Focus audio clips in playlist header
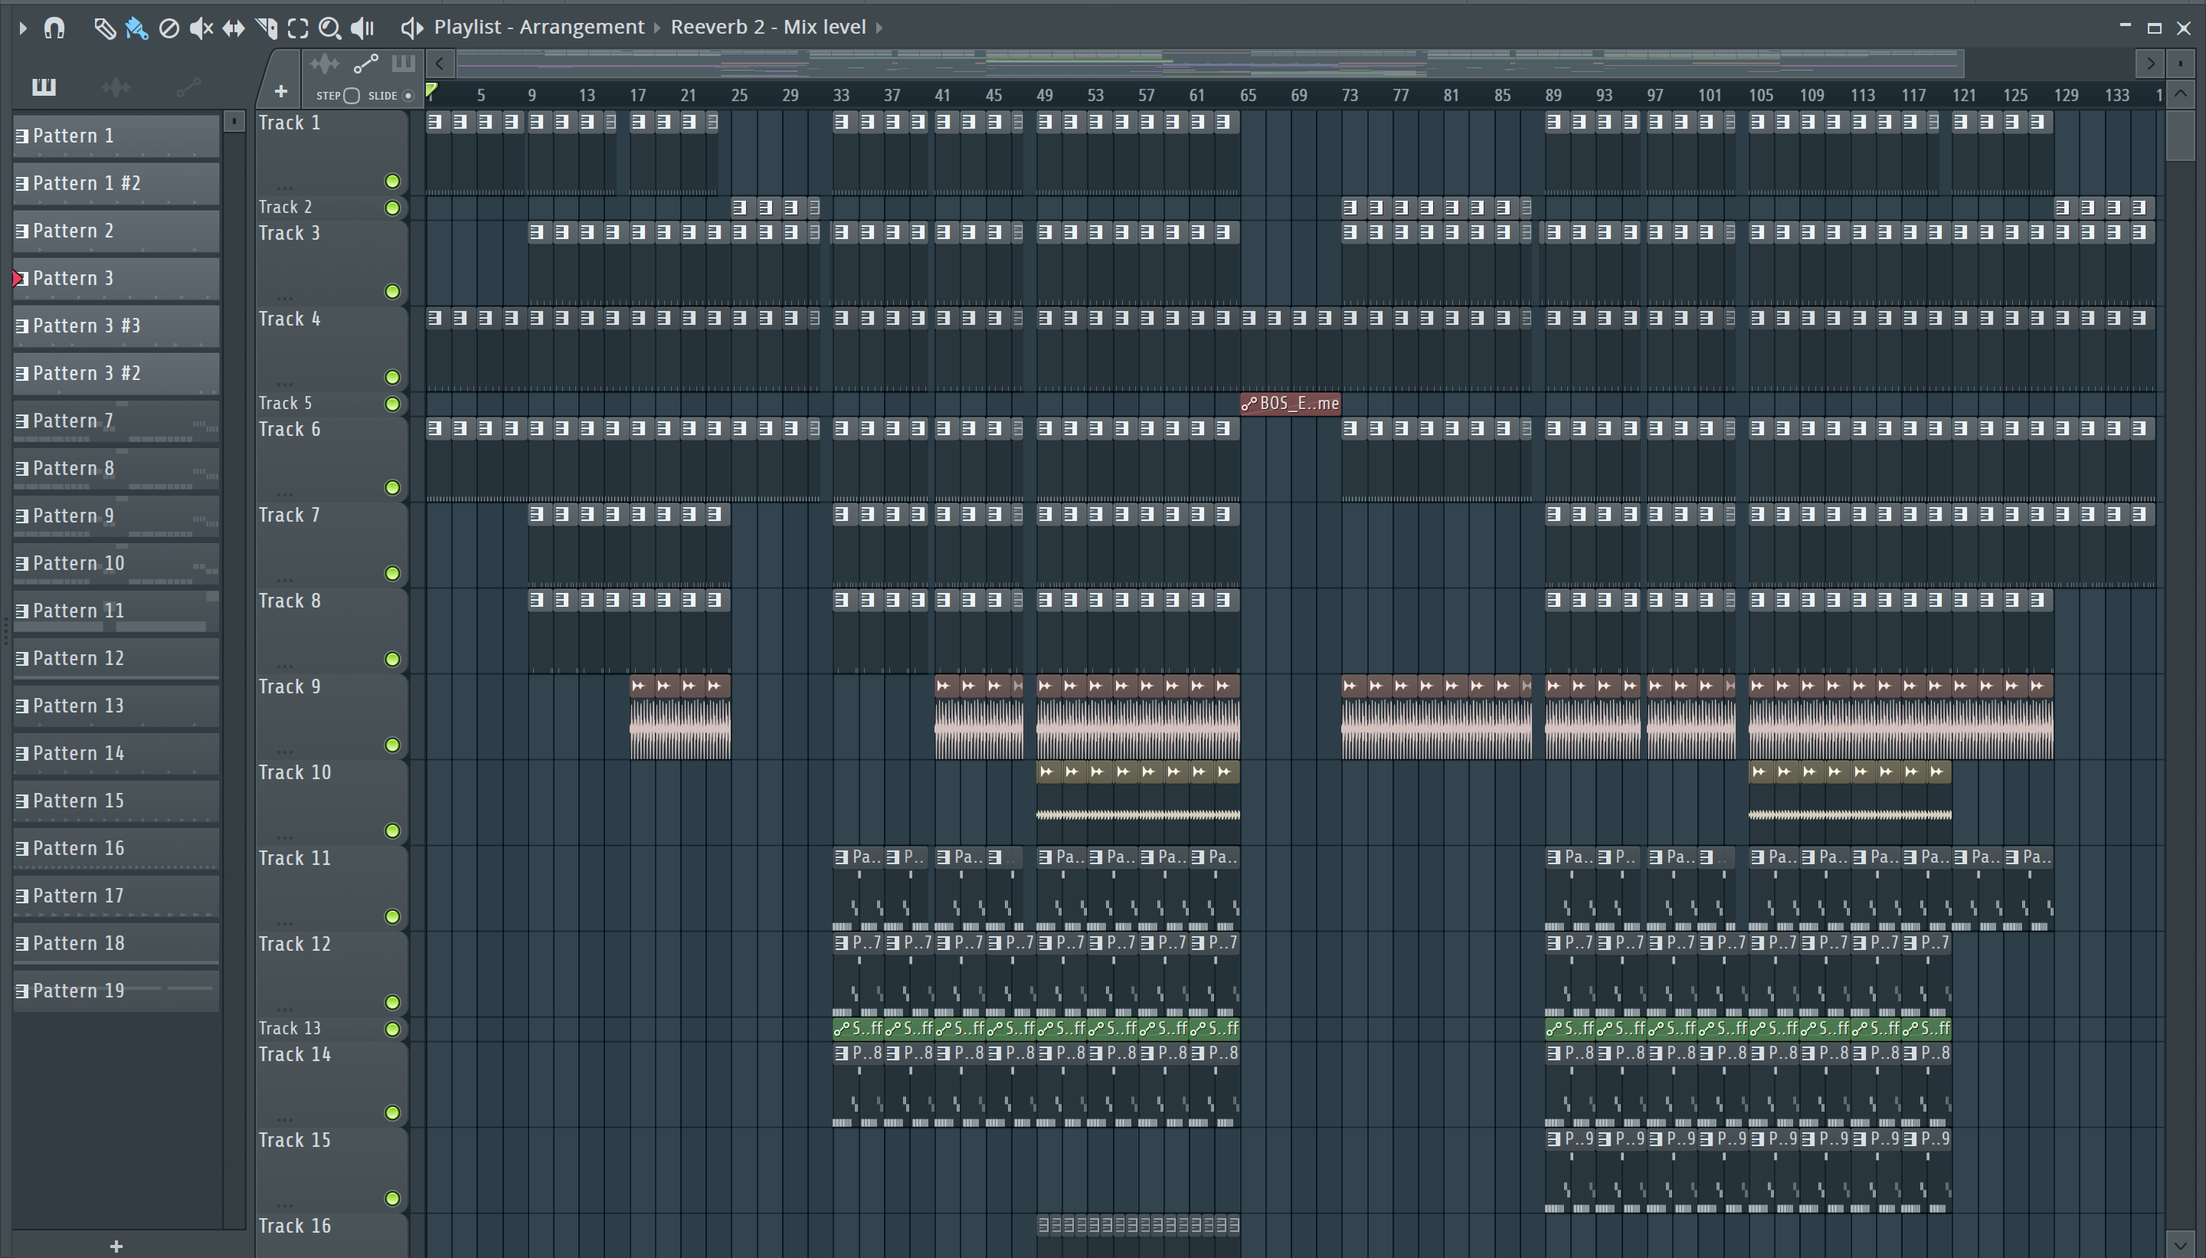2206x1258 pixels. pos(325,64)
